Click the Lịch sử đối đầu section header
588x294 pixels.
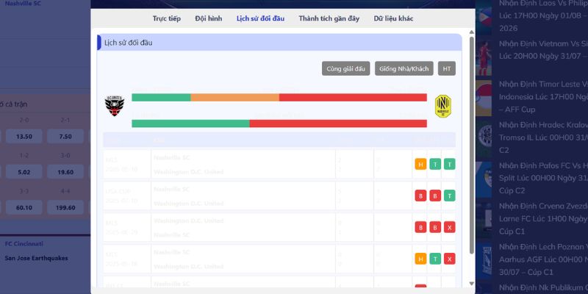click(x=279, y=43)
